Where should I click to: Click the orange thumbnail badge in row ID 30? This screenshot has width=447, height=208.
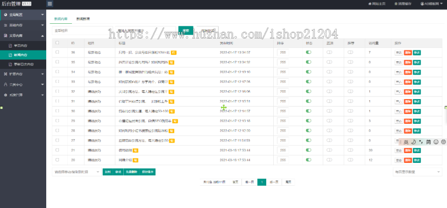[x=172, y=111]
